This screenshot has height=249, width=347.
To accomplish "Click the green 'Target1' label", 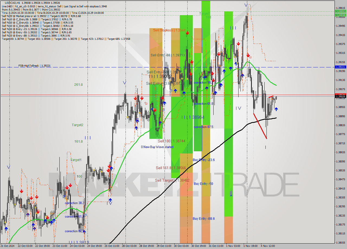I will (76, 160).
